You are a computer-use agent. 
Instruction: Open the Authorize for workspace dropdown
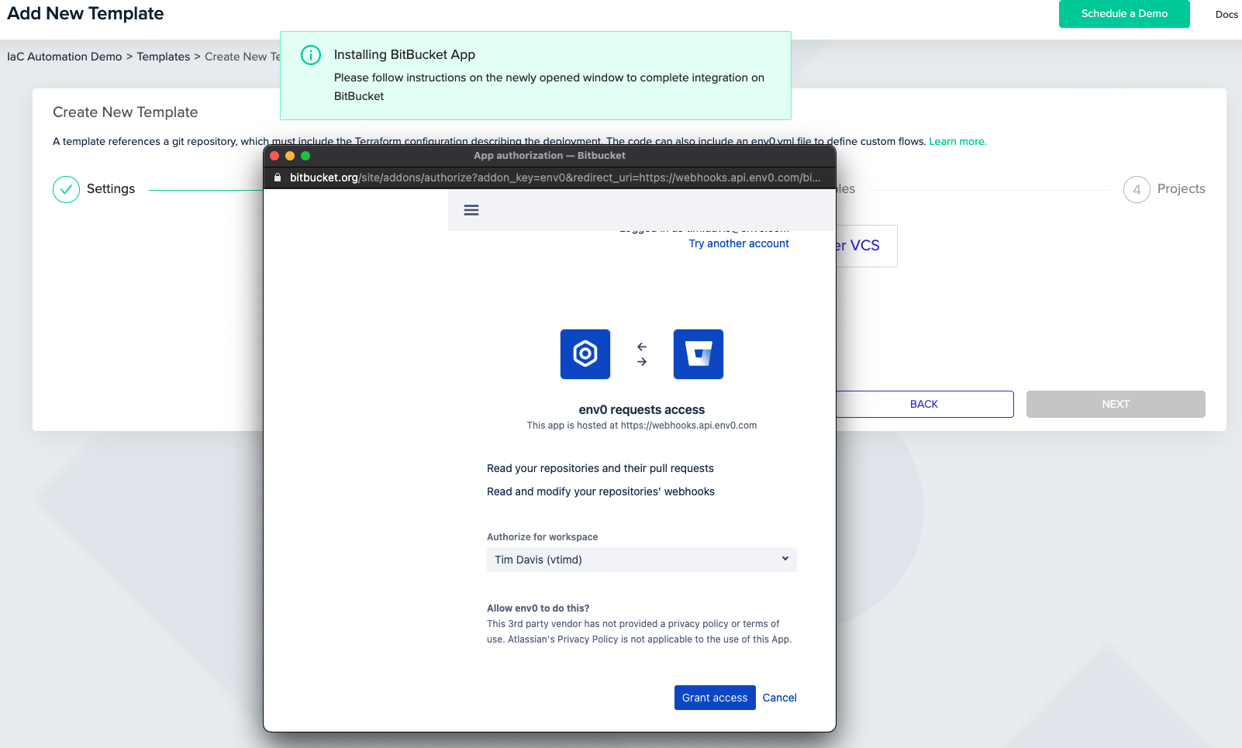point(642,560)
